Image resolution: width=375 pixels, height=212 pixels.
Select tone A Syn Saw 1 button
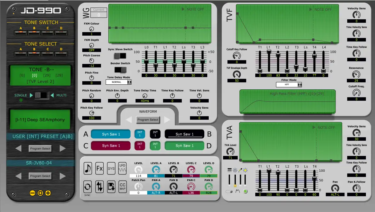click(x=111, y=134)
